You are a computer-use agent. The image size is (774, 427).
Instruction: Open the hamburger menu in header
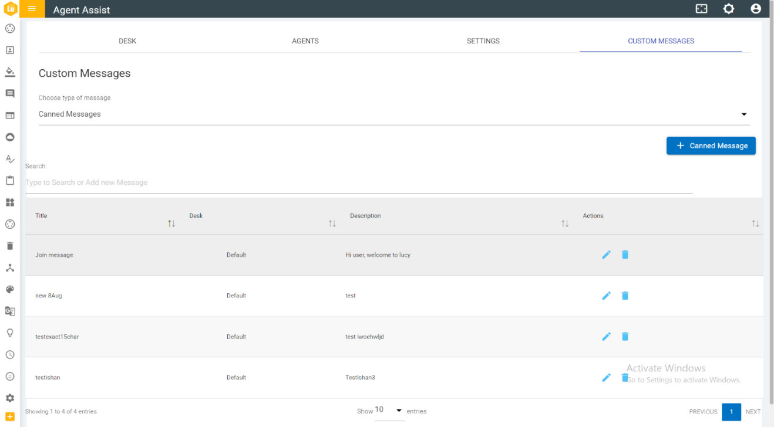(x=32, y=9)
